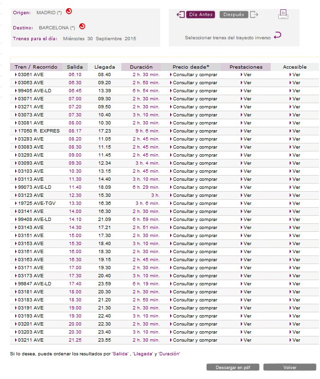Image resolution: width=320 pixels, height=379 pixels.
Task: Click the red icon next to Origen MADRID
Action: pyautogui.click(x=69, y=11)
